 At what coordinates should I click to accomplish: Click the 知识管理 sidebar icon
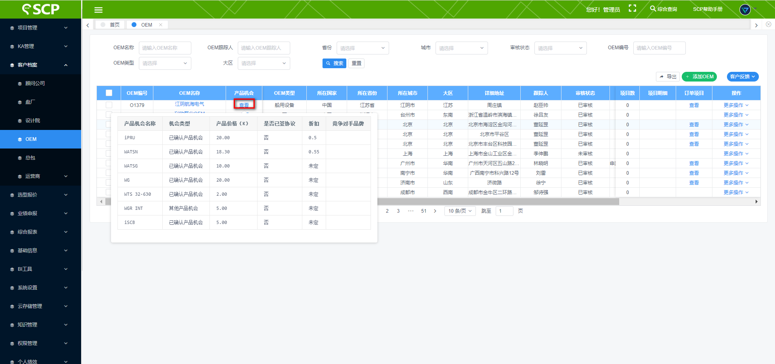(12, 325)
